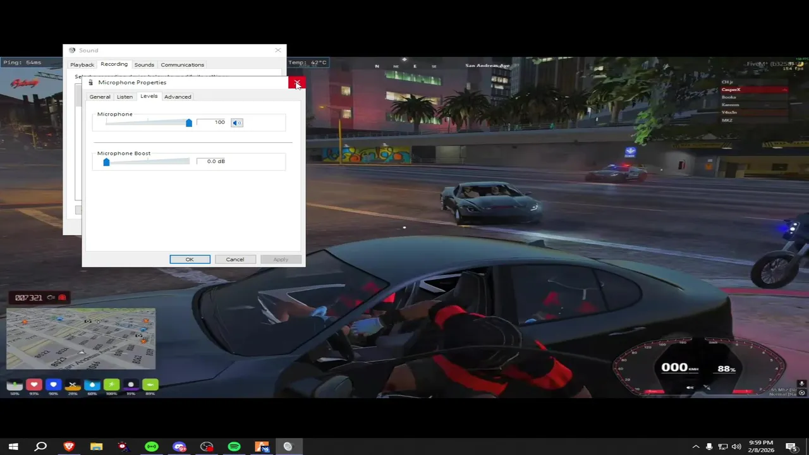This screenshot has height=455, width=809.
Task: Click the grey voice HUD icon at 50%
Action: pos(15,384)
